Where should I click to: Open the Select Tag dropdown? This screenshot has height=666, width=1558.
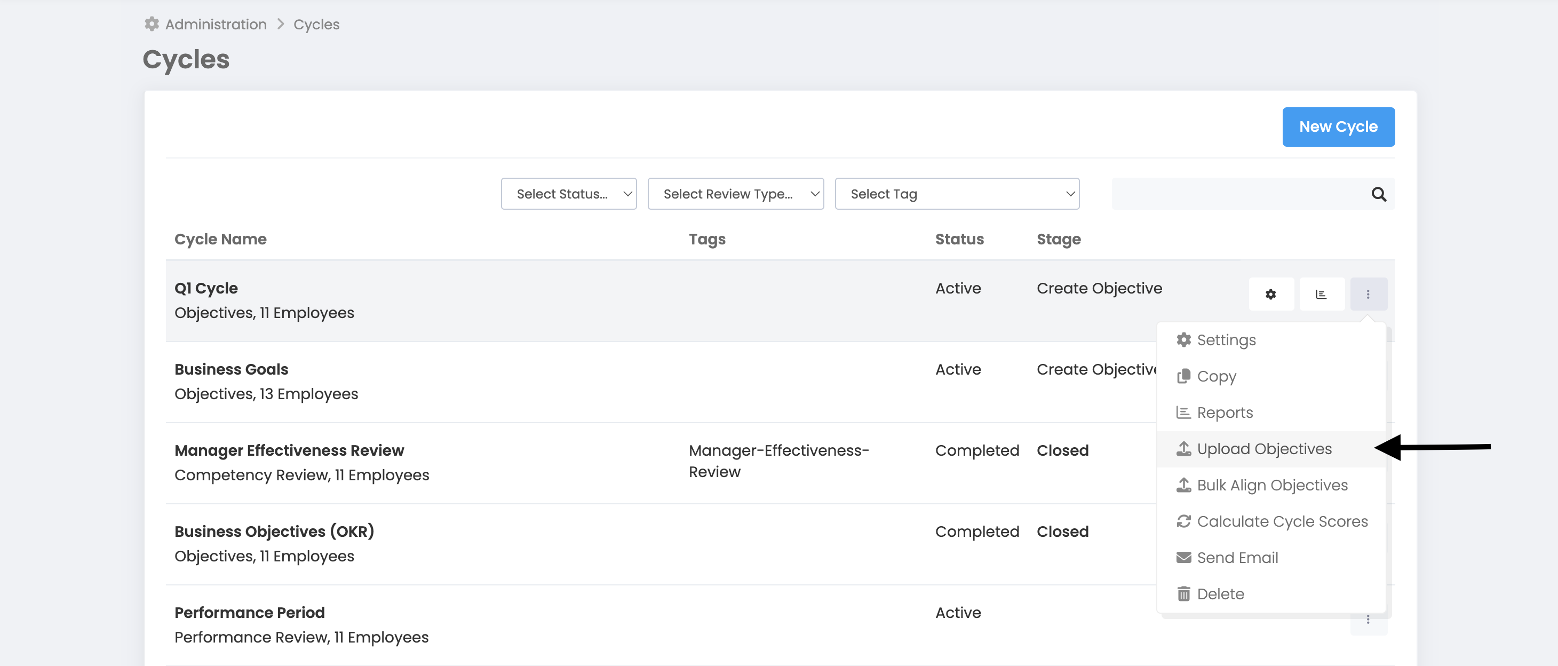[x=957, y=194]
